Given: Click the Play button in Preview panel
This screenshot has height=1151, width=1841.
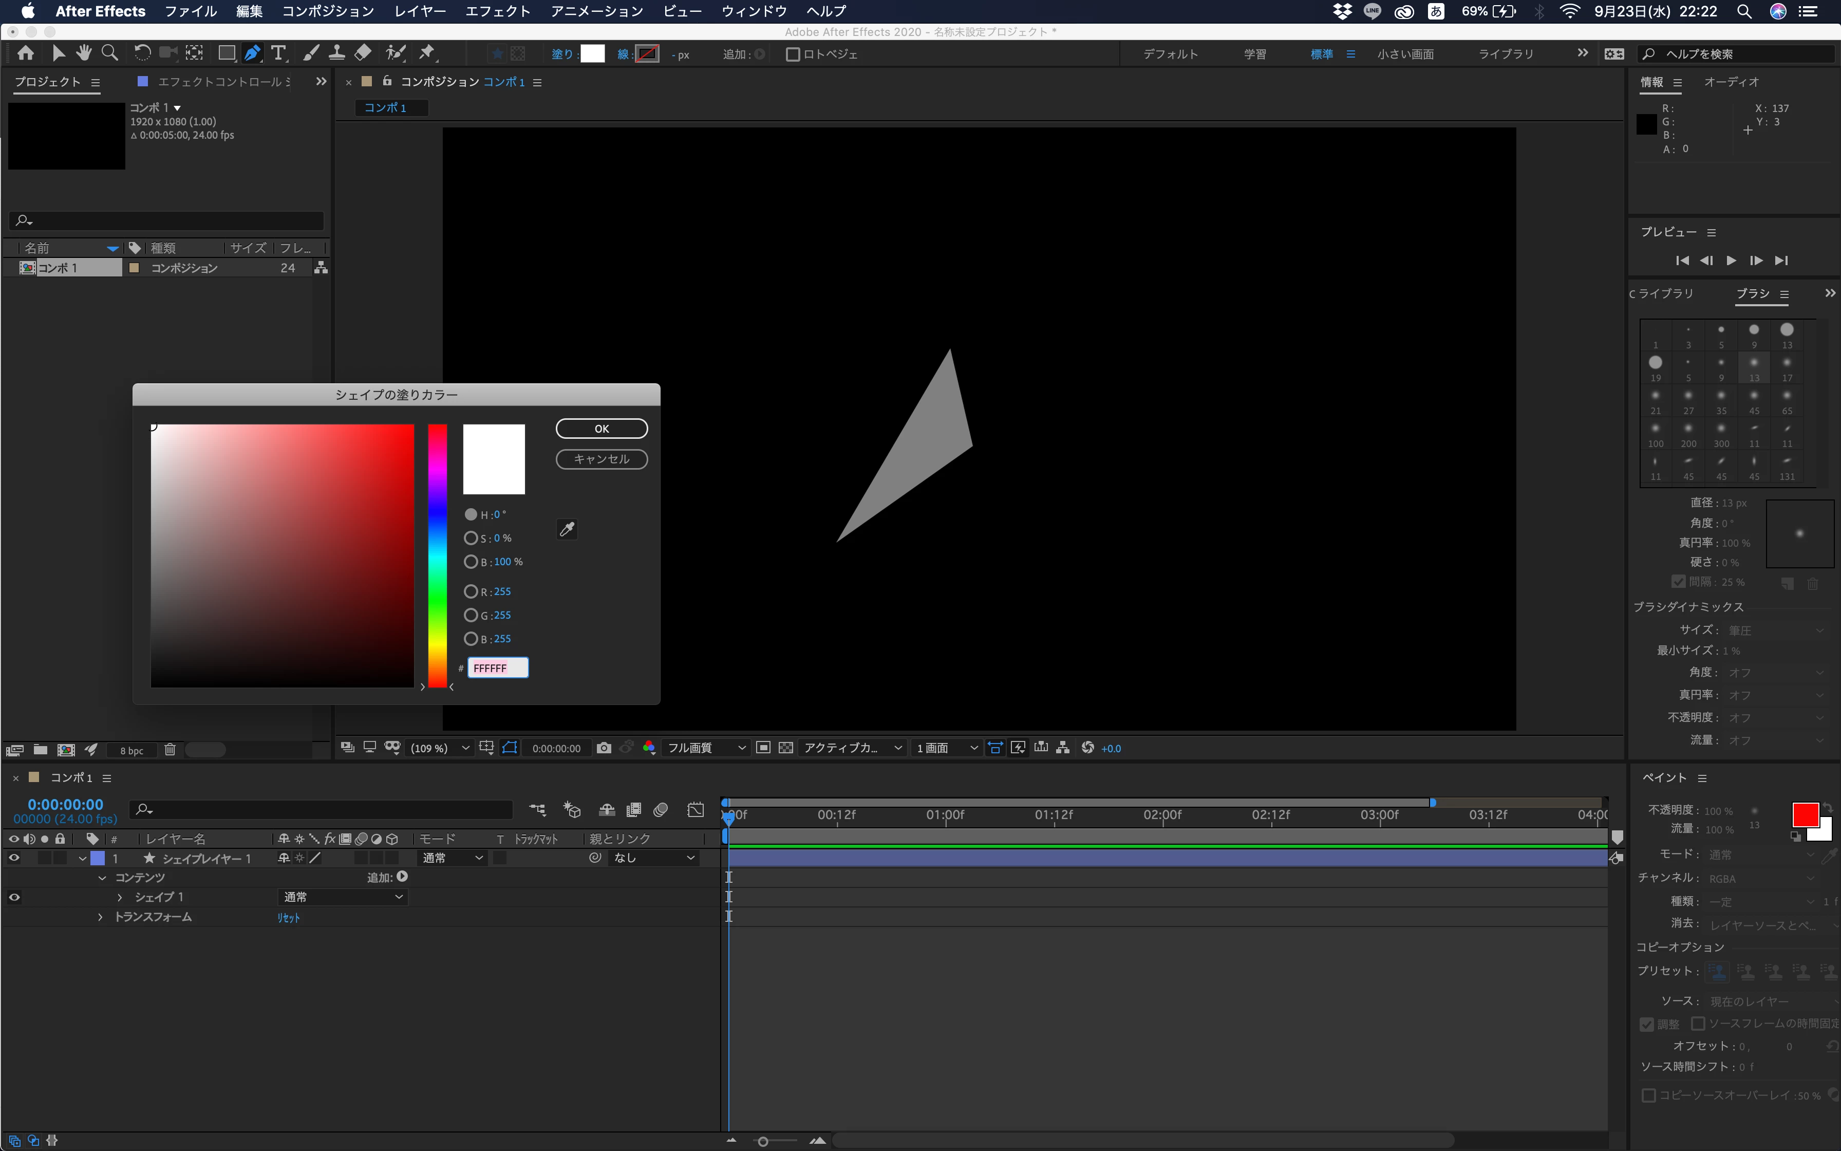Looking at the screenshot, I should 1732,261.
